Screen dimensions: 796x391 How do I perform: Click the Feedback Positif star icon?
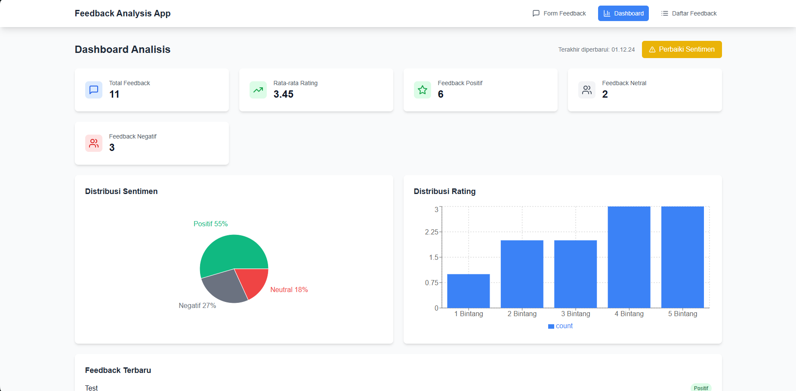[422, 90]
